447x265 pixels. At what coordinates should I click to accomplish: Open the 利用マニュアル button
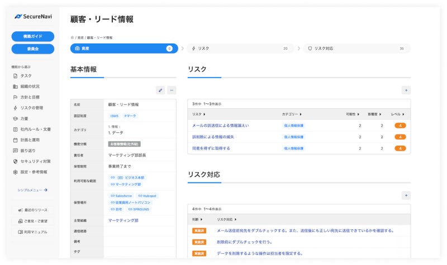pos(33,232)
